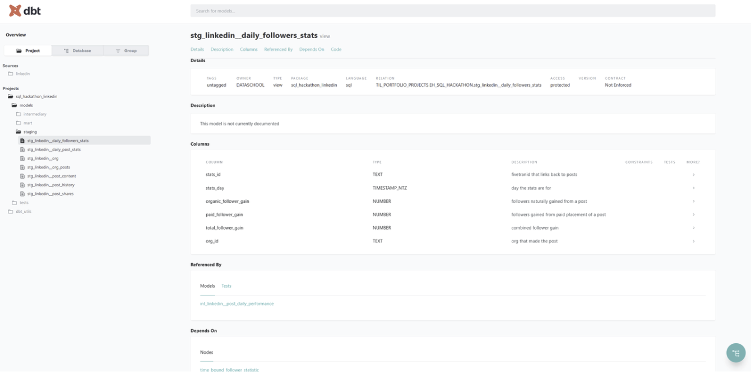
Task: Click the mart folder icon
Action: click(x=18, y=123)
